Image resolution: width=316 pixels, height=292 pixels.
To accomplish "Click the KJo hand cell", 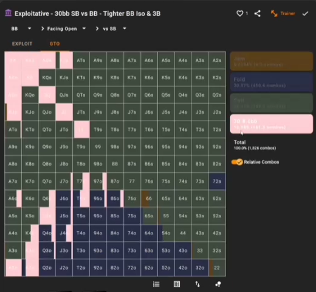I will point(30,112).
